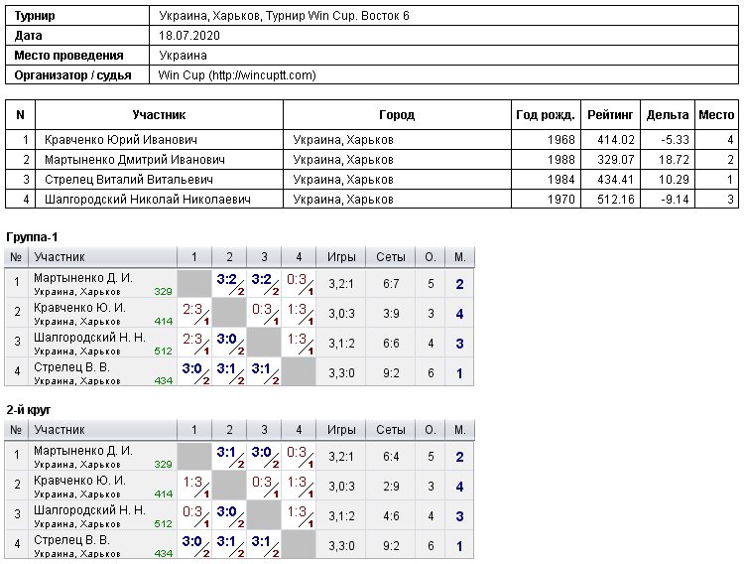744x564 pixels.
Task: Click the 'Год рожд.' column header
Action: point(546,115)
